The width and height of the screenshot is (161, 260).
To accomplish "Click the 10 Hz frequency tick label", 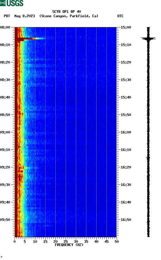I will coord(35,242).
